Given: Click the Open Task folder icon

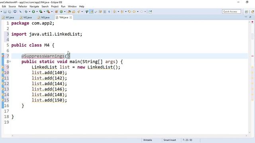Looking at the screenshot, I should [74, 12].
